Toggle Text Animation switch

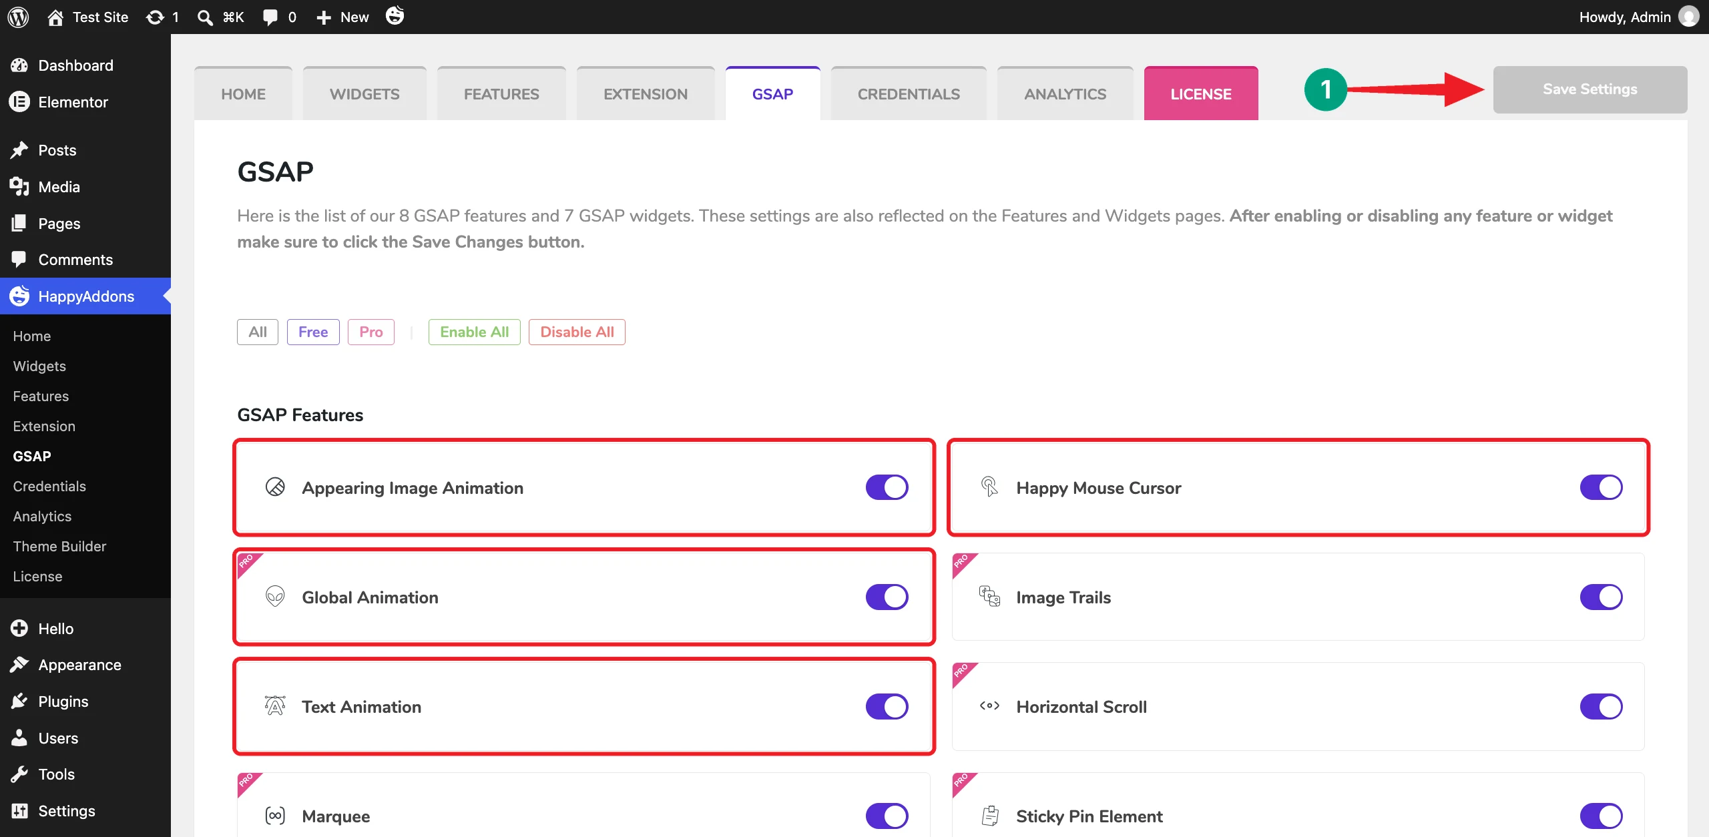click(887, 706)
